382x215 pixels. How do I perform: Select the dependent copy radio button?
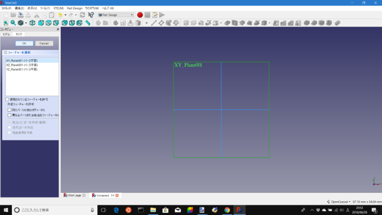coord(10,127)
